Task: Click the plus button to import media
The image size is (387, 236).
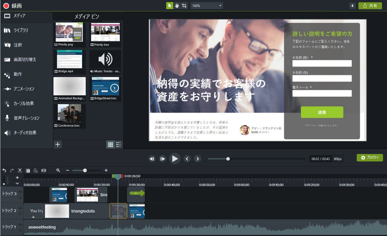Action: (x=58, y=144)
